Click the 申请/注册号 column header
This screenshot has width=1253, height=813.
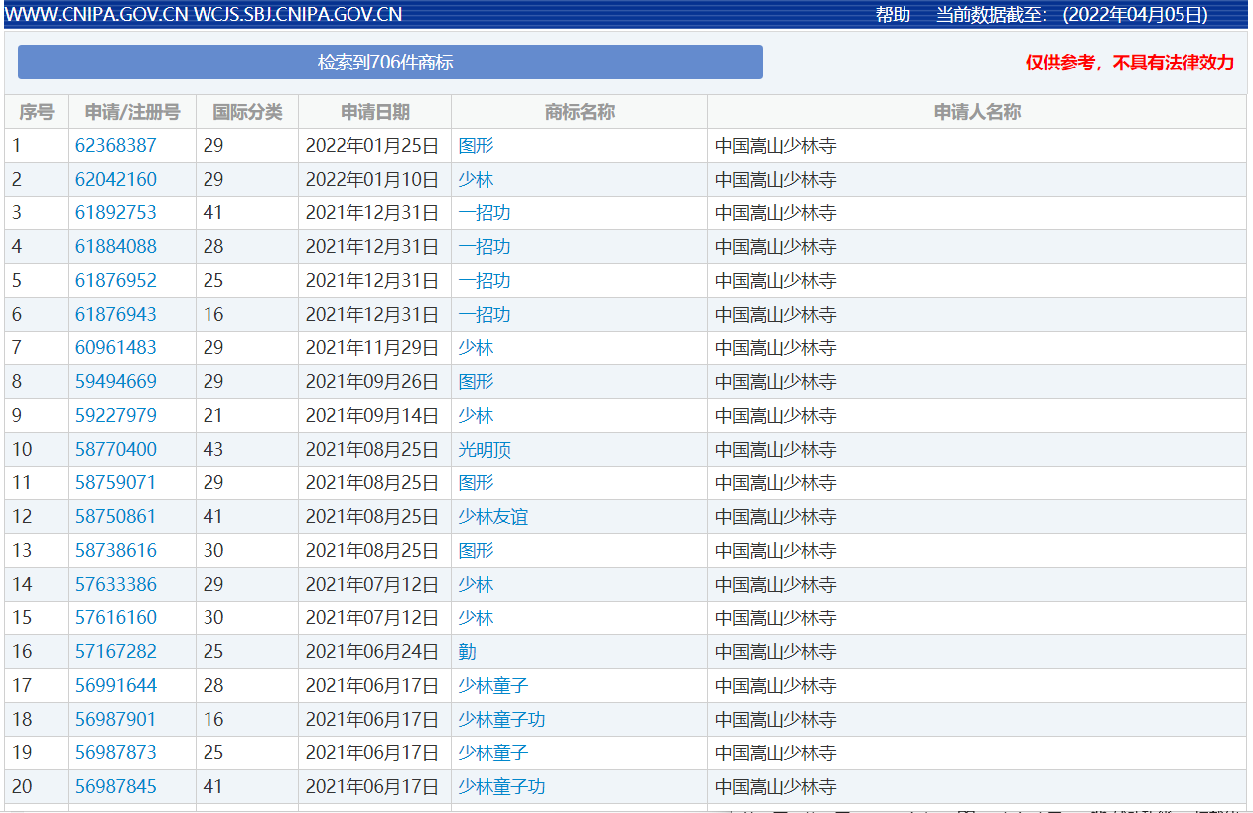pos(132,112)
